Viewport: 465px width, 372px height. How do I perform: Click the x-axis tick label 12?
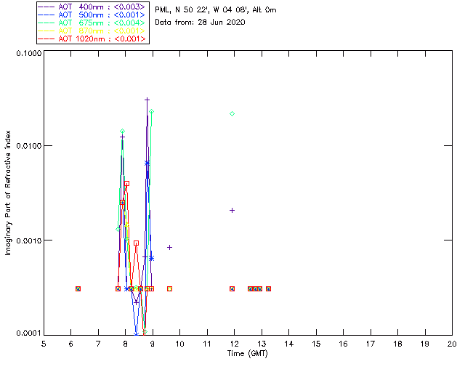click(x=234, y=344)
